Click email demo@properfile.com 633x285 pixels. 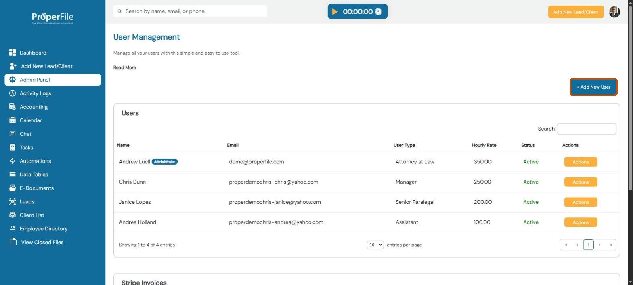click(256, 162)
